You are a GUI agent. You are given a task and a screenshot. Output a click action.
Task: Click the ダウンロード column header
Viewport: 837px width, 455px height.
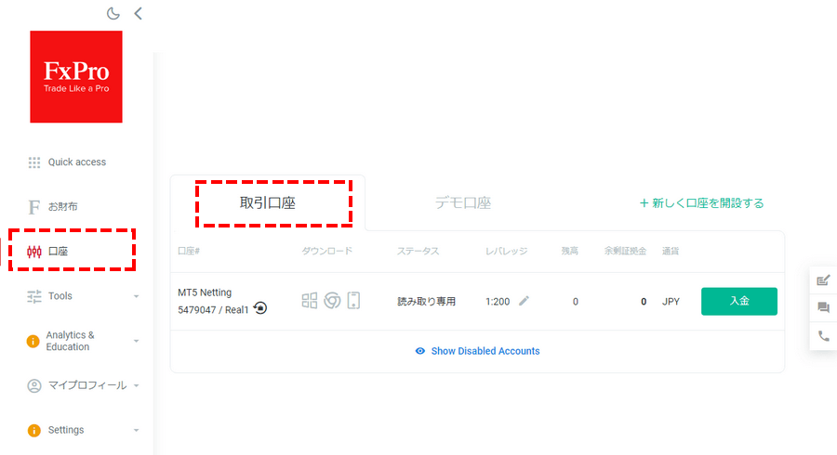click(326, 251)
